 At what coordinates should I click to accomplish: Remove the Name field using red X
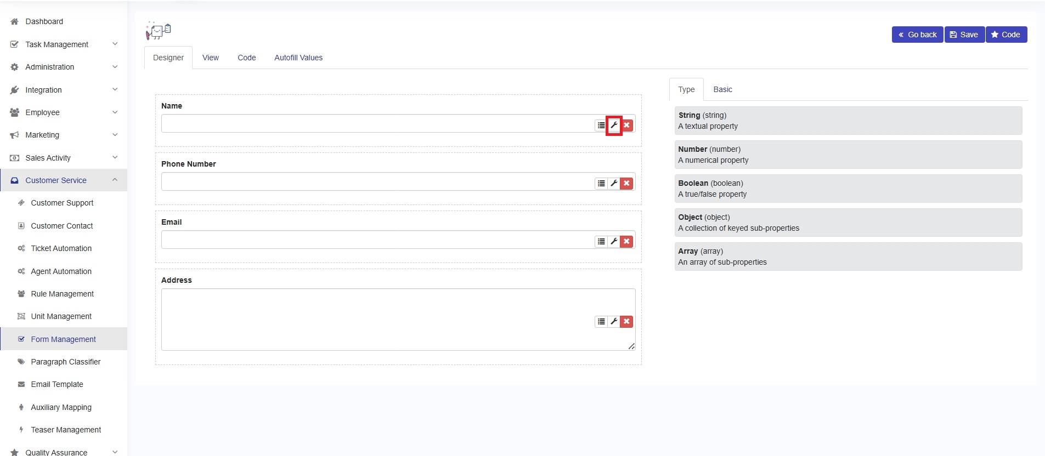[x=626, y=126]
